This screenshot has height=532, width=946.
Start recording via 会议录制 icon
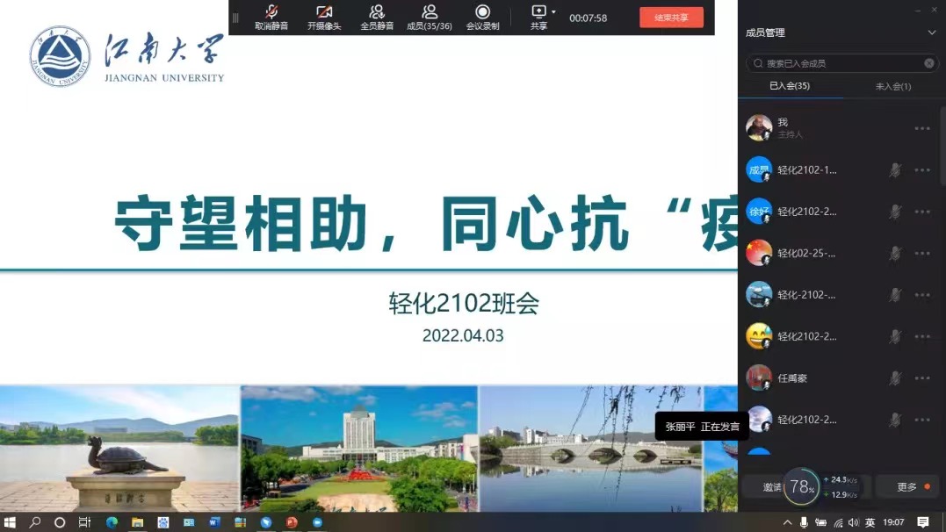coord(482,11)
